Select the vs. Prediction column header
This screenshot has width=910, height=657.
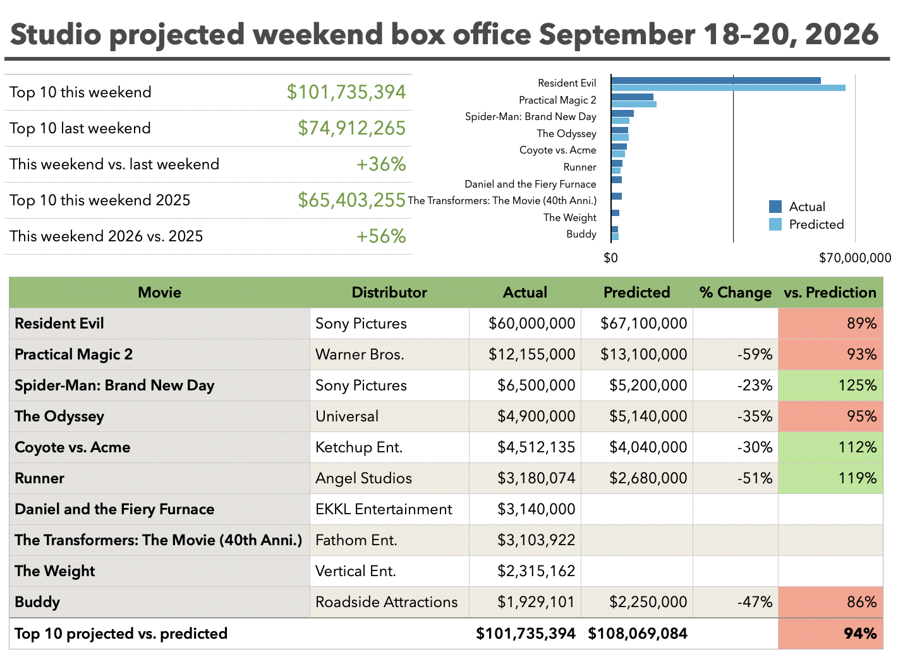pos(830,292)
